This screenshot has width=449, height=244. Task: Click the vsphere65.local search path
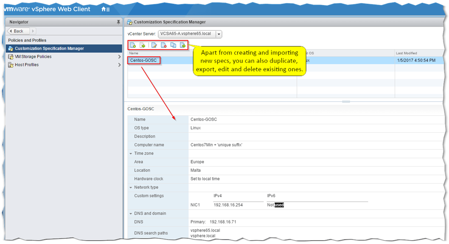coord(205,230)
